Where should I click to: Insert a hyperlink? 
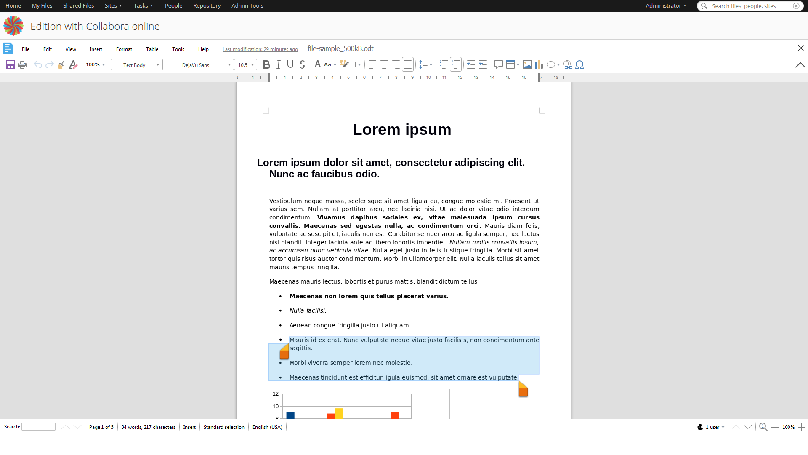(x=568, y=64)
